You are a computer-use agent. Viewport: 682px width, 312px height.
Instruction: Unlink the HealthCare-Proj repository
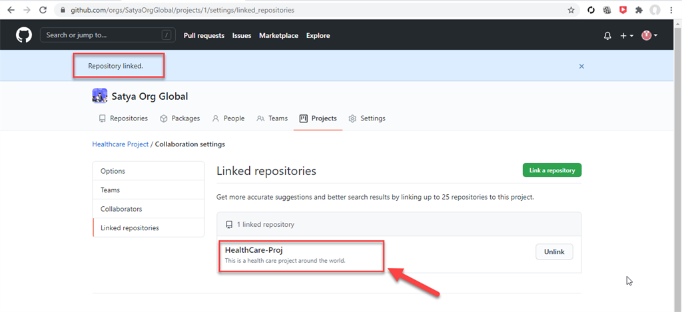click(554, 251)
